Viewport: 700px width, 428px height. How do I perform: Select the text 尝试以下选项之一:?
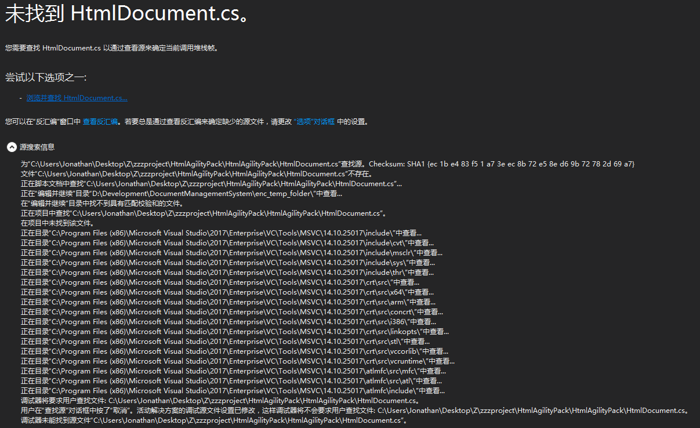46,78
